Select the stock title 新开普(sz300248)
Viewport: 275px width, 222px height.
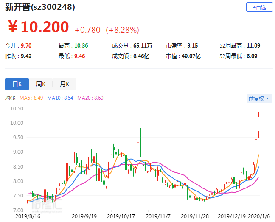40,7
